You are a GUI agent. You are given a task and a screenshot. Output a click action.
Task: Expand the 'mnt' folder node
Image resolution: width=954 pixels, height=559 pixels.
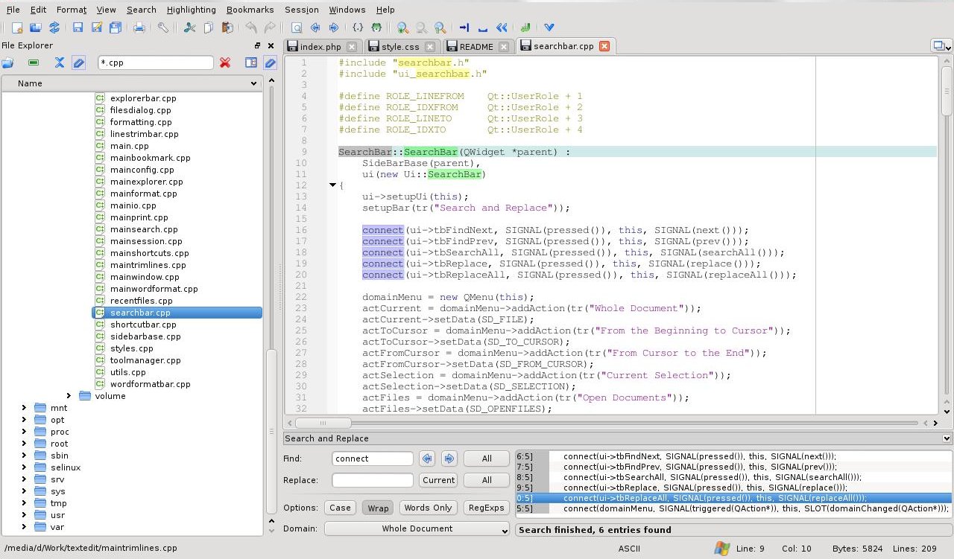click(x=25, y=408)
